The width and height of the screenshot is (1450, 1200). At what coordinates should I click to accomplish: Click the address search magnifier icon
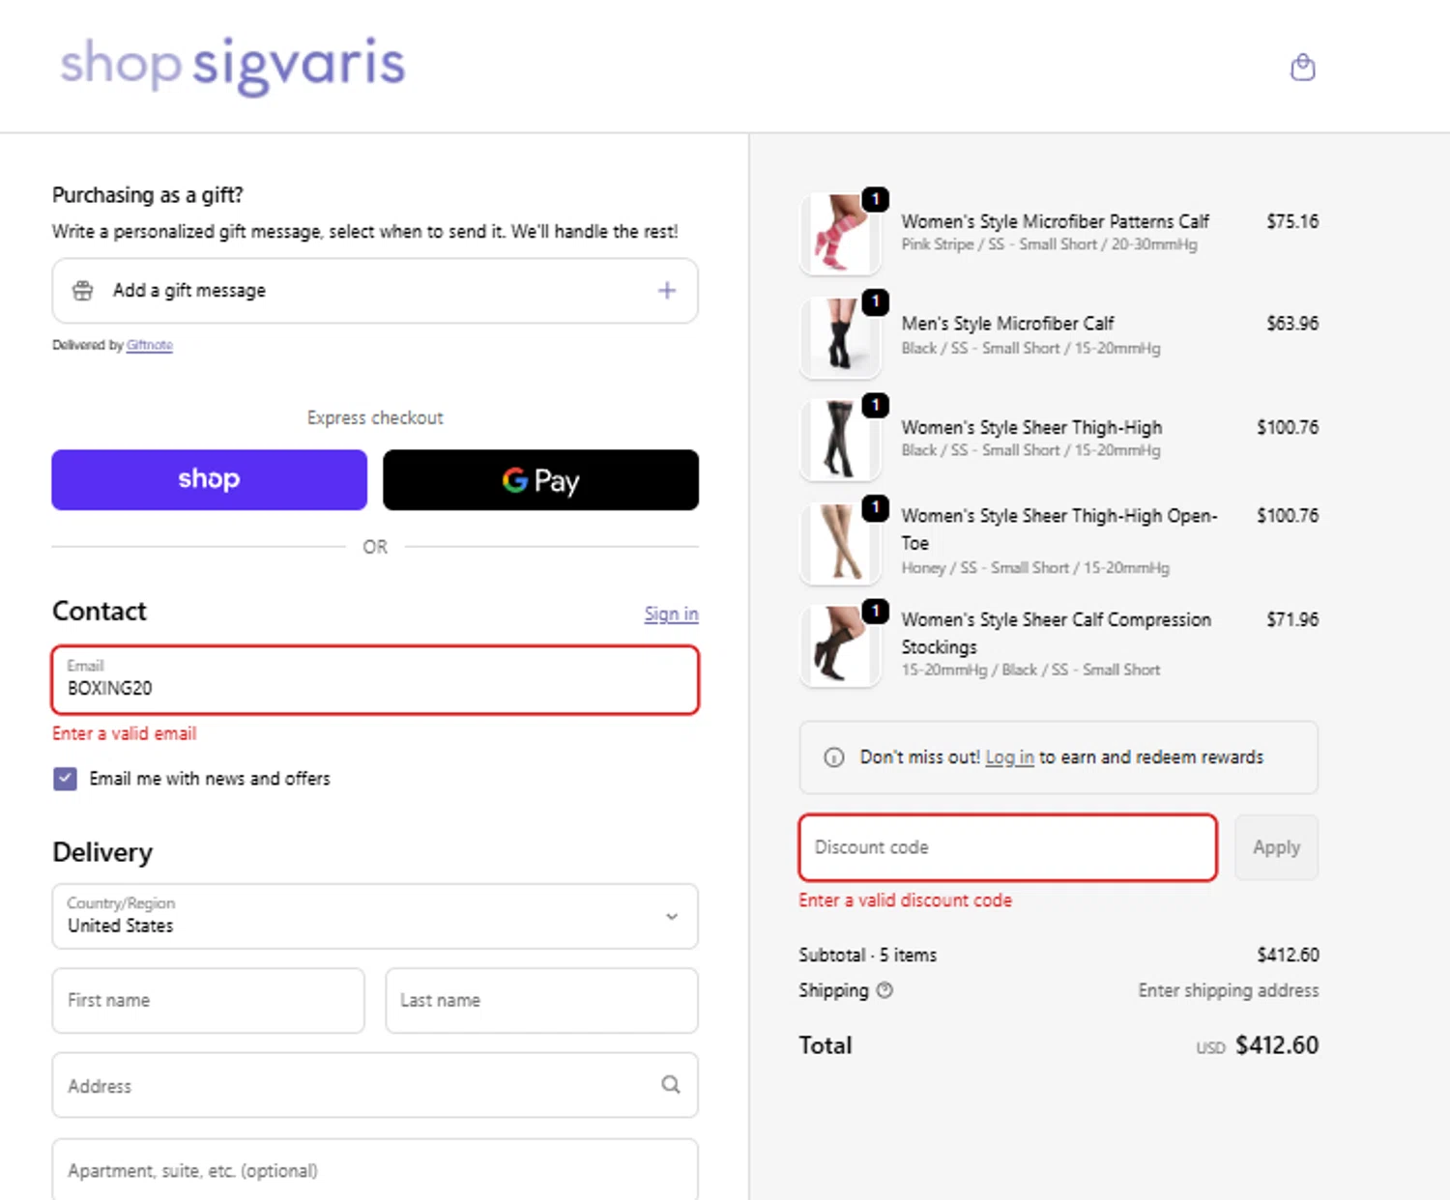click(671, 1085)
